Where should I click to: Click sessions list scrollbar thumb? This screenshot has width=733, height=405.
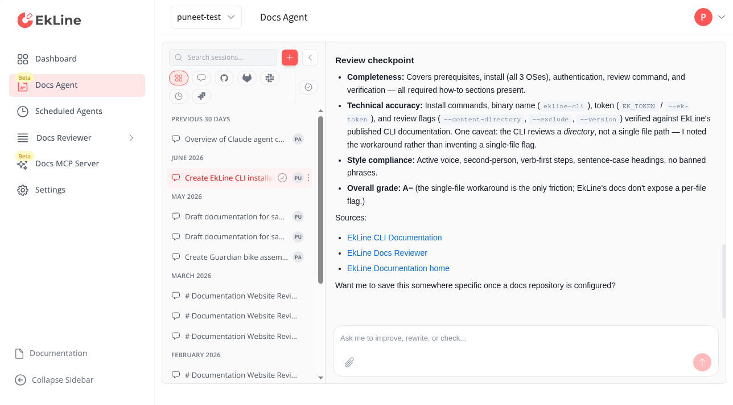coord(320,199)
